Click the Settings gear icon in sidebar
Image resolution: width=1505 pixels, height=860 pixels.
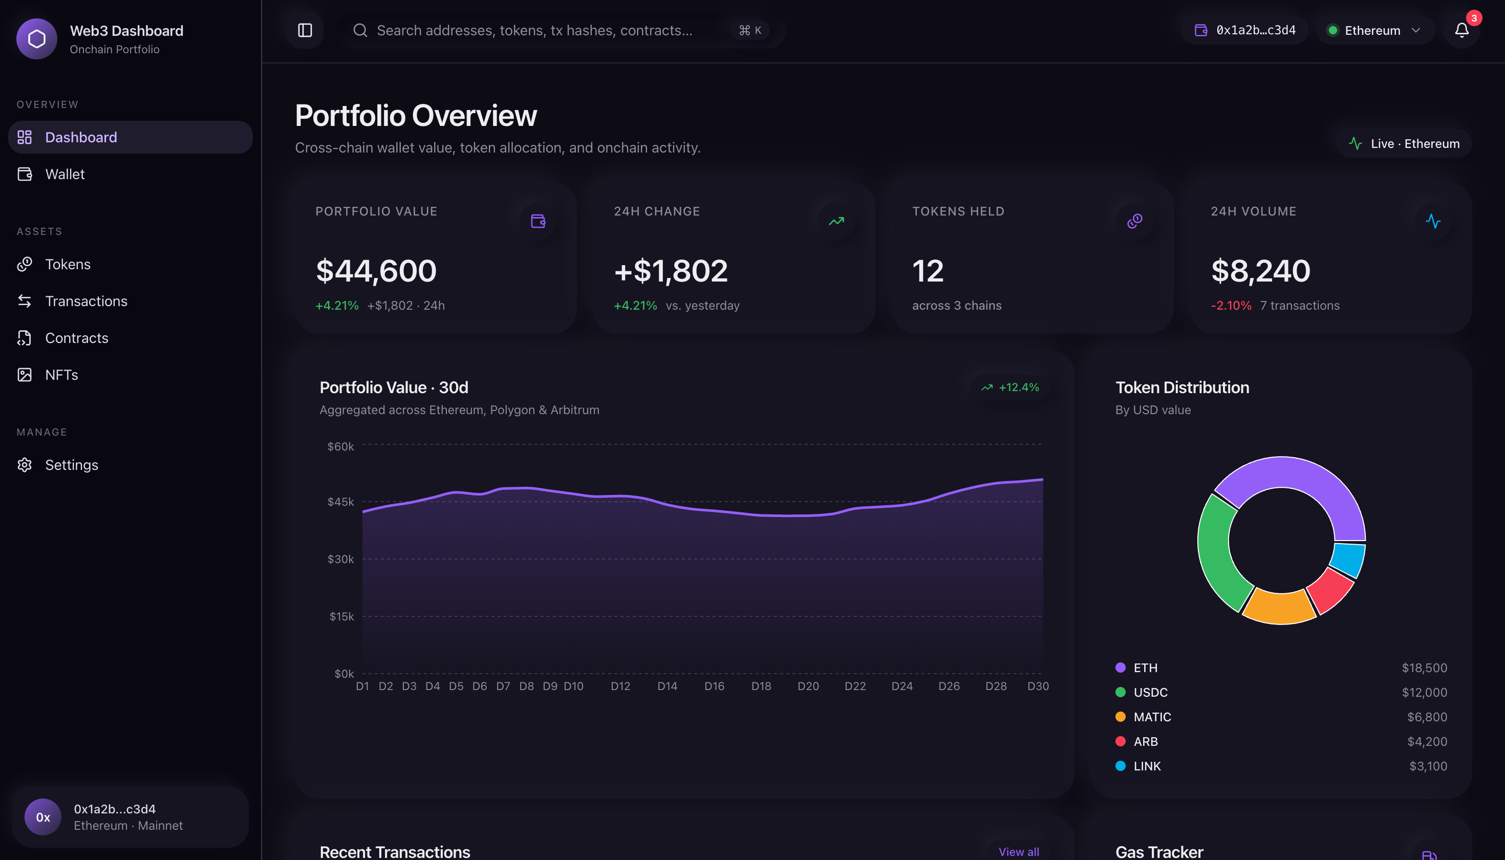(x=25, y=465)
